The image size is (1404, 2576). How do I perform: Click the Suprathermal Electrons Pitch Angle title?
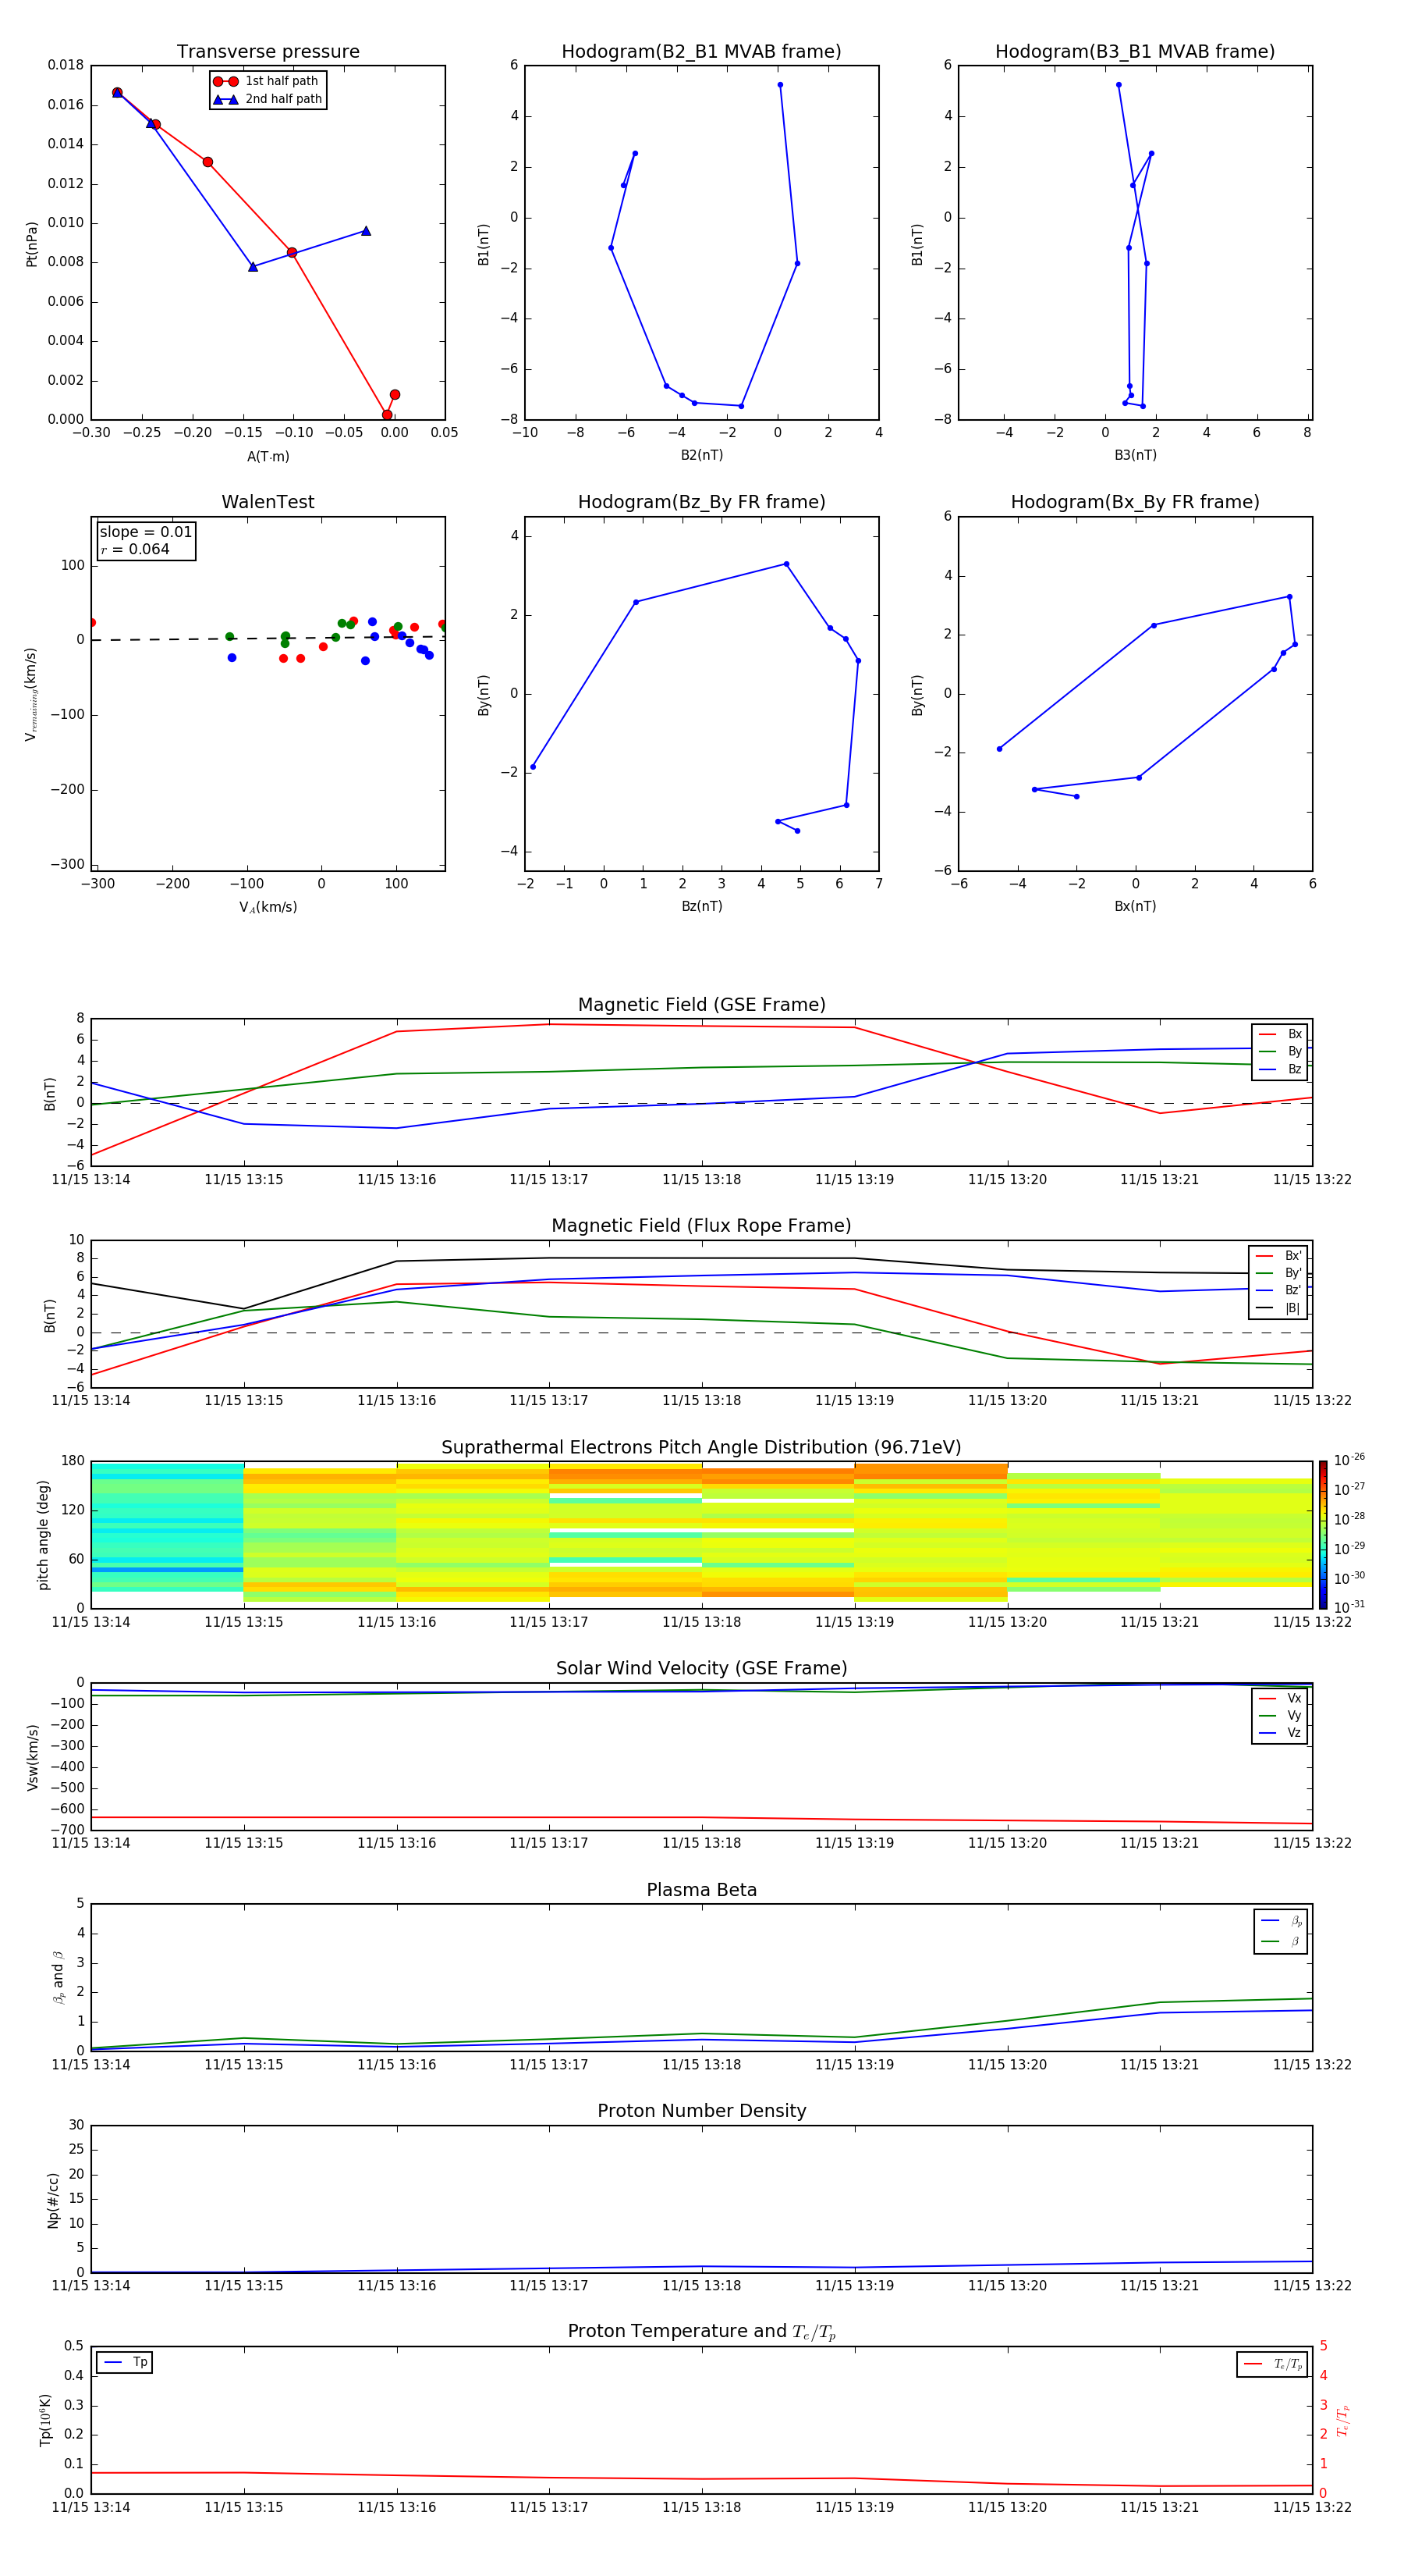701,1447
